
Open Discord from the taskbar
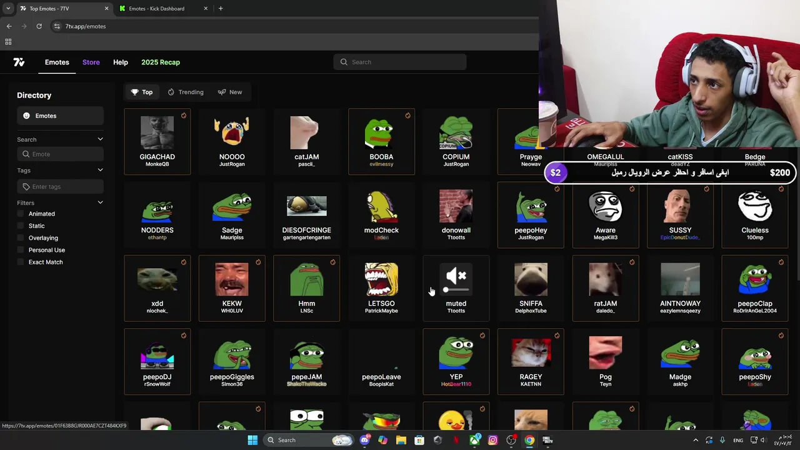tap(364, 440)
